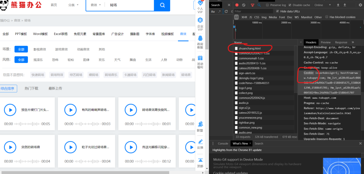Uncheck the Disable cache checkbox
Screen dimensions: 364x174
pos(290,5)
